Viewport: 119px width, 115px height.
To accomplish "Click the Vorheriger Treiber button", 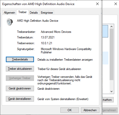I will tap(20, 78).
